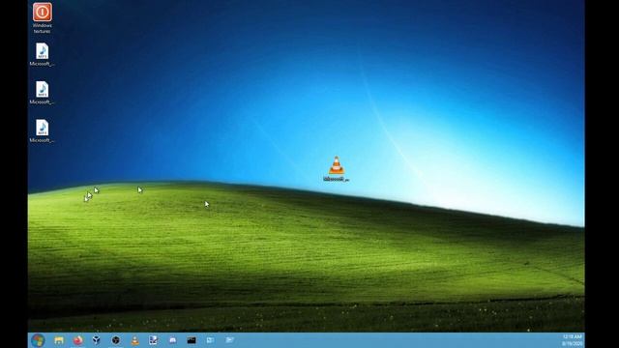Select the VLC media file on desktop

(x=336, y=169)
